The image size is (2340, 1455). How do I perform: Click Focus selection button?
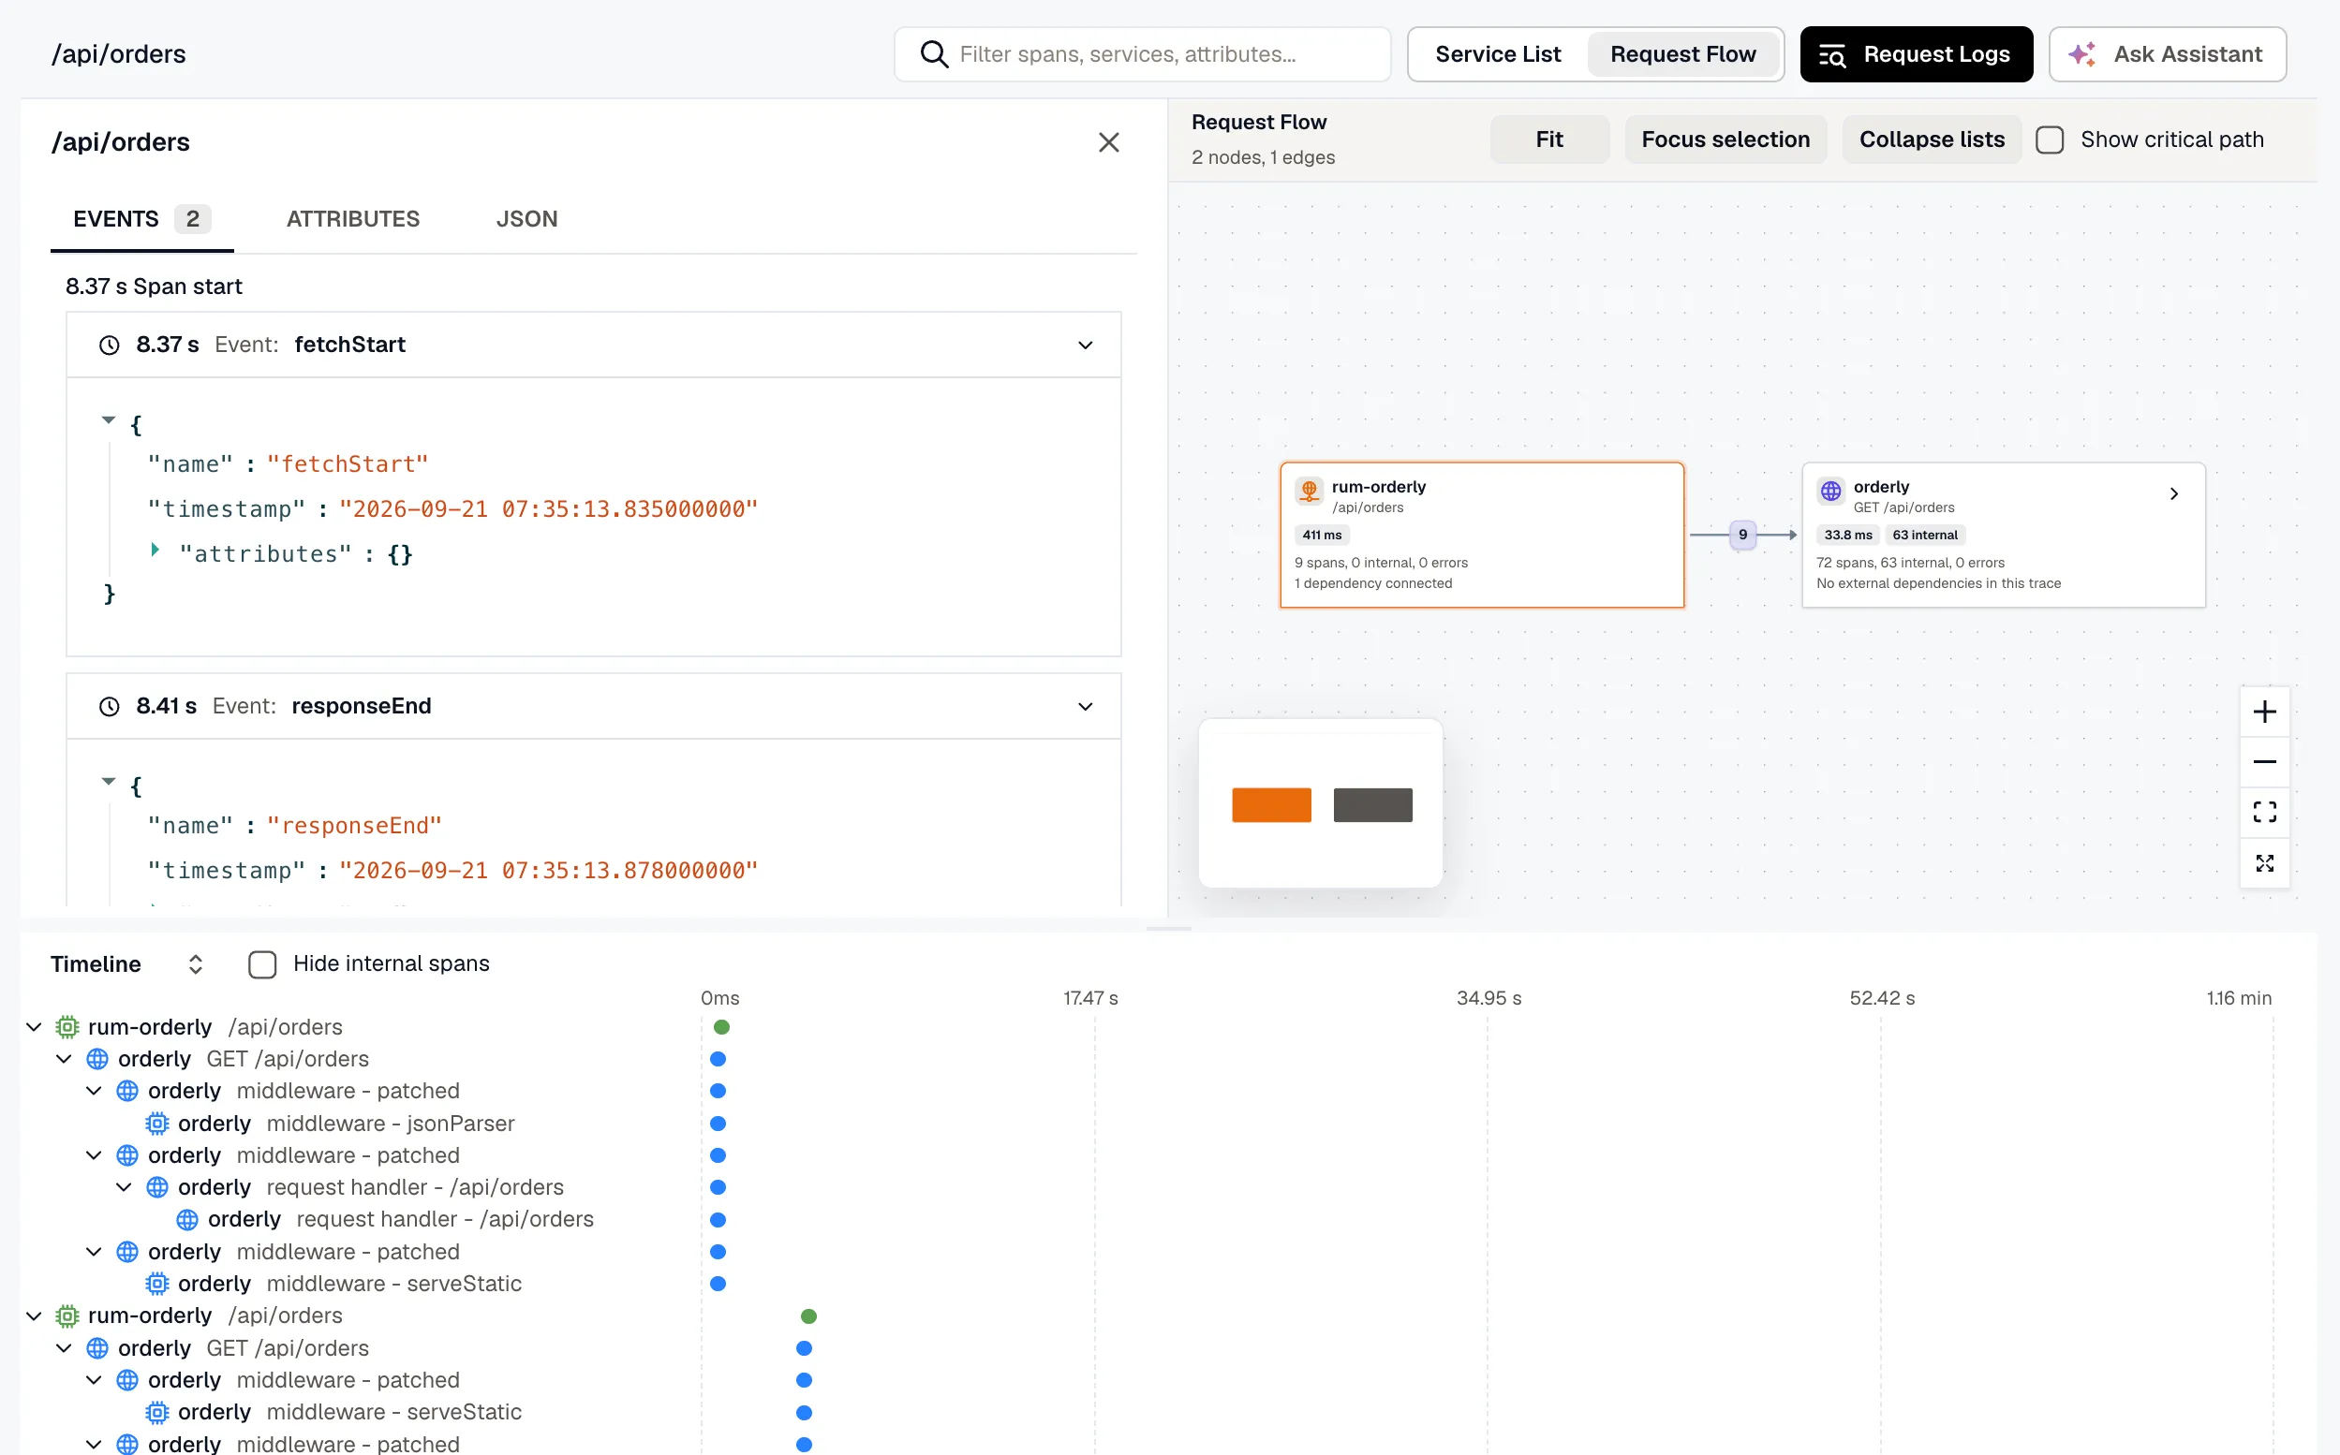(x=1725, y=140)
